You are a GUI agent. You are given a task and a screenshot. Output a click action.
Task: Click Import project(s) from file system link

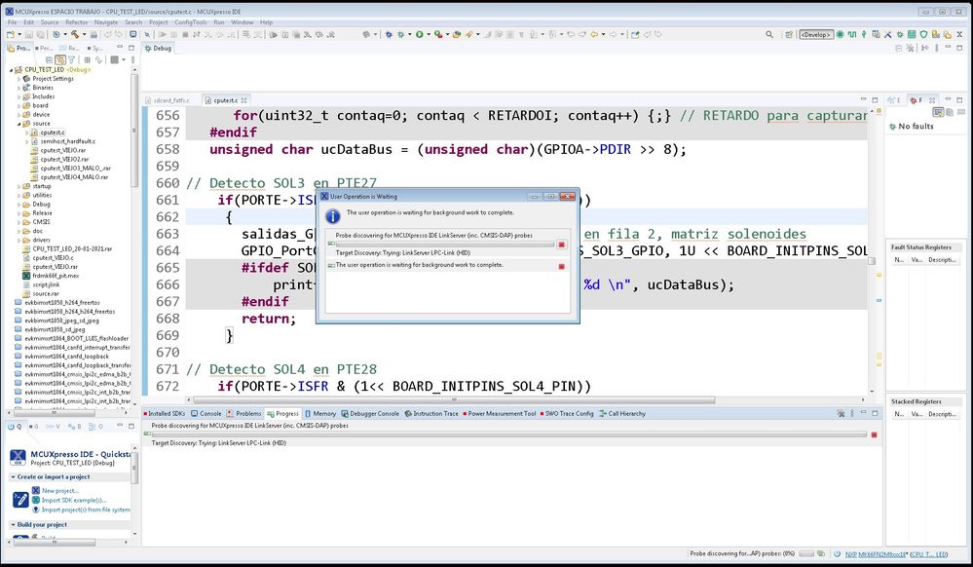[x=86, y=510]
